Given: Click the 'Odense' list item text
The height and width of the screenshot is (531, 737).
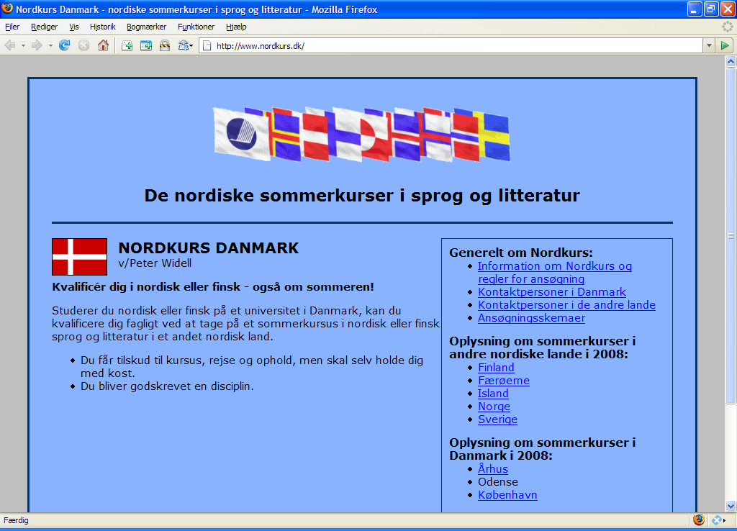Looking at the screenshot, I should [x=498, y=481].
